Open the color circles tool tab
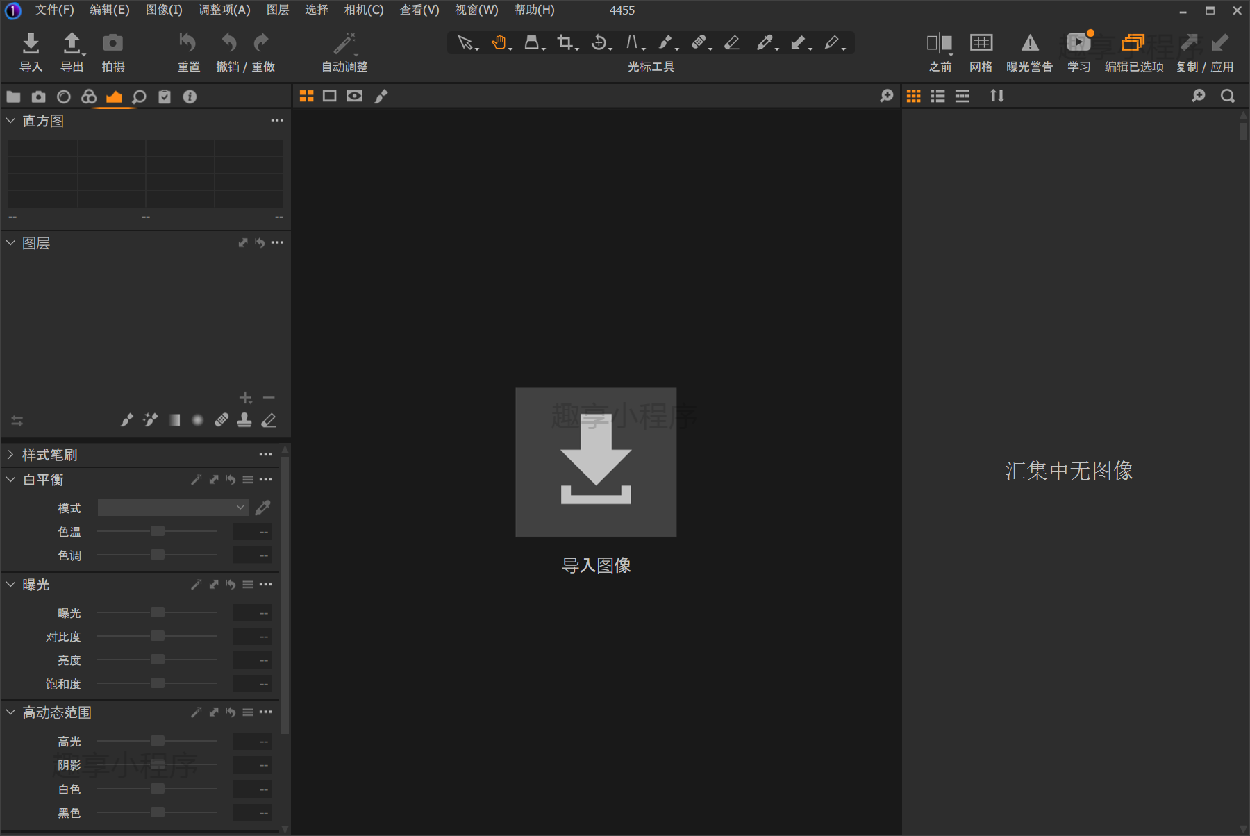This screenshot has width=1250, height=836. pyautogui.click(x=89, y=97)
